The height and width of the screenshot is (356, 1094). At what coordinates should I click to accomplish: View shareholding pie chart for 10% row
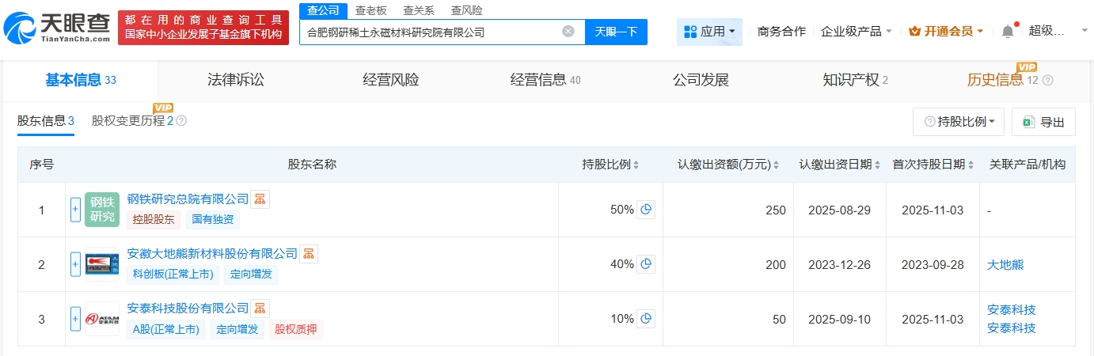[x=646, y=319]
